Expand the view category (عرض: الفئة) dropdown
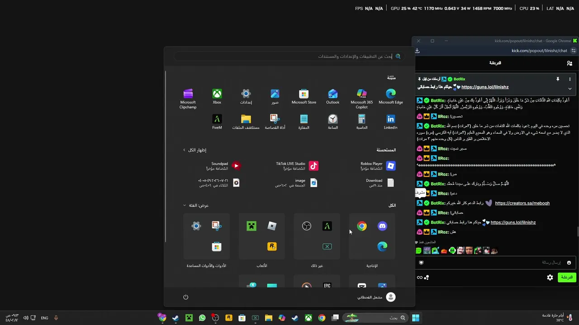579x325 pixels. tap(196, 205)
